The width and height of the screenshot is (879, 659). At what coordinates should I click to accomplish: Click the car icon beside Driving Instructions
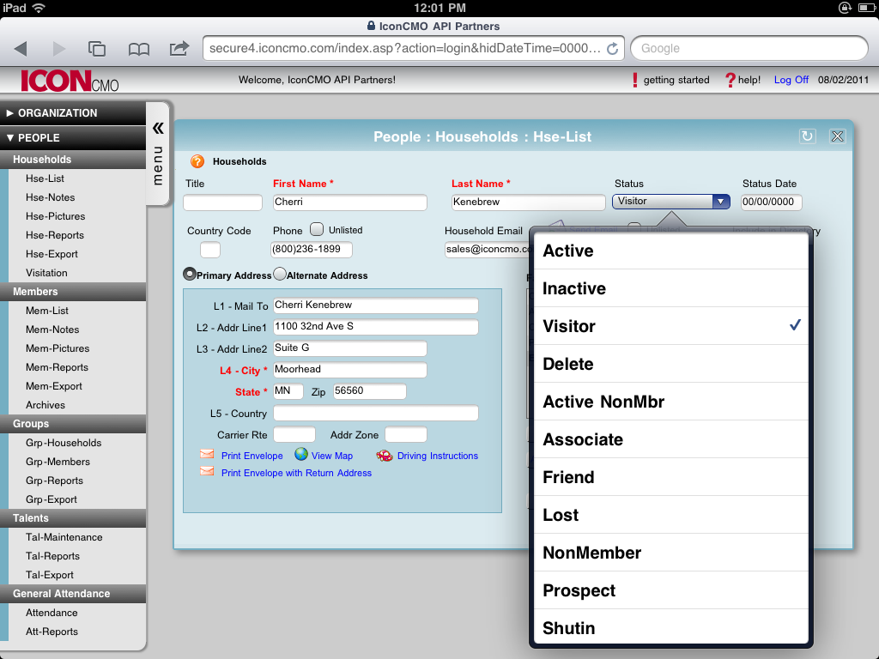pyautogui.click(x=385, y=455)
